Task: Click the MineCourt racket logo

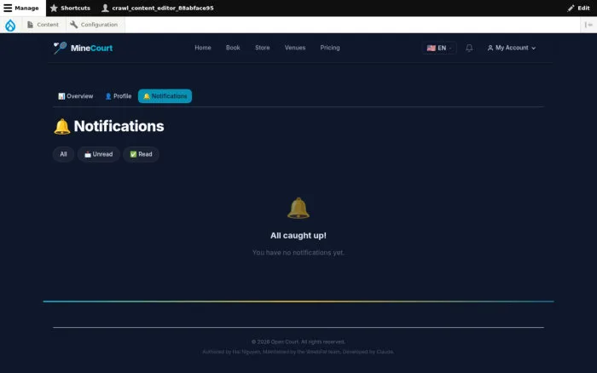Action: point(83,48)
